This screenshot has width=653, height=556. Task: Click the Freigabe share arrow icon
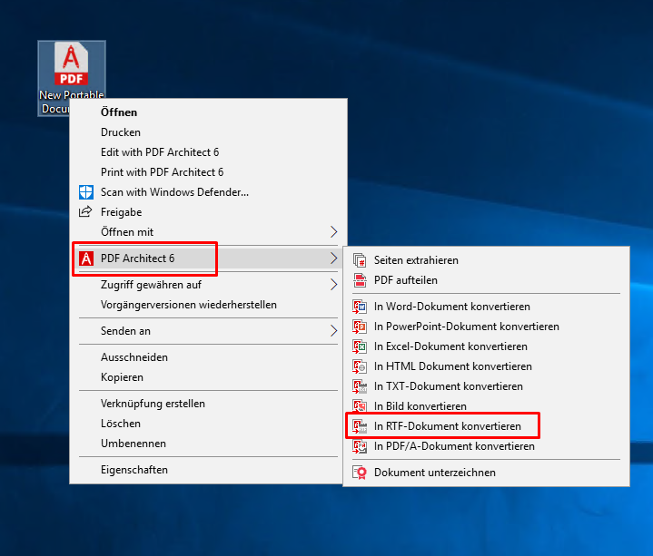tap(85, 211)
